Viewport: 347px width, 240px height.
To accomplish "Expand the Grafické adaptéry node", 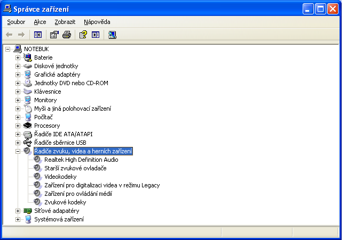I will coord(18,75).
